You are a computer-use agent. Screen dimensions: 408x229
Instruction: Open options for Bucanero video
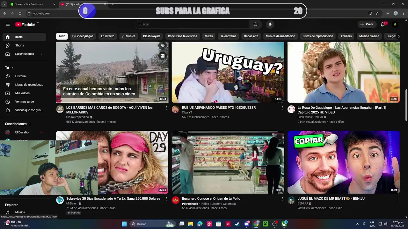(282, 199)
